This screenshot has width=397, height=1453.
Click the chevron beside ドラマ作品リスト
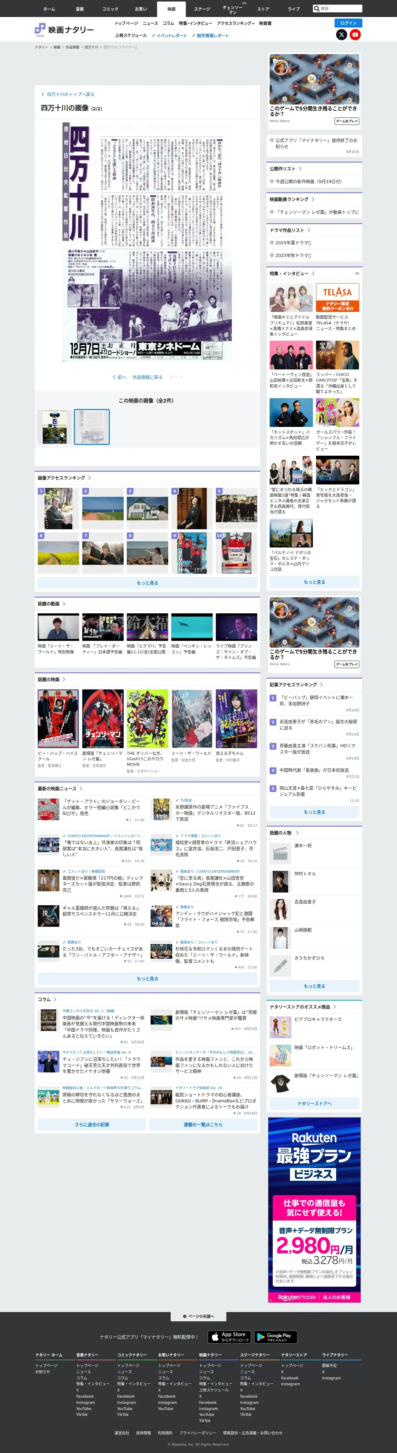point(309,230)
